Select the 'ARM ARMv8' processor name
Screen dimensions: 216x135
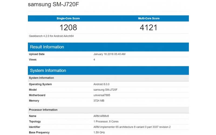101,116
